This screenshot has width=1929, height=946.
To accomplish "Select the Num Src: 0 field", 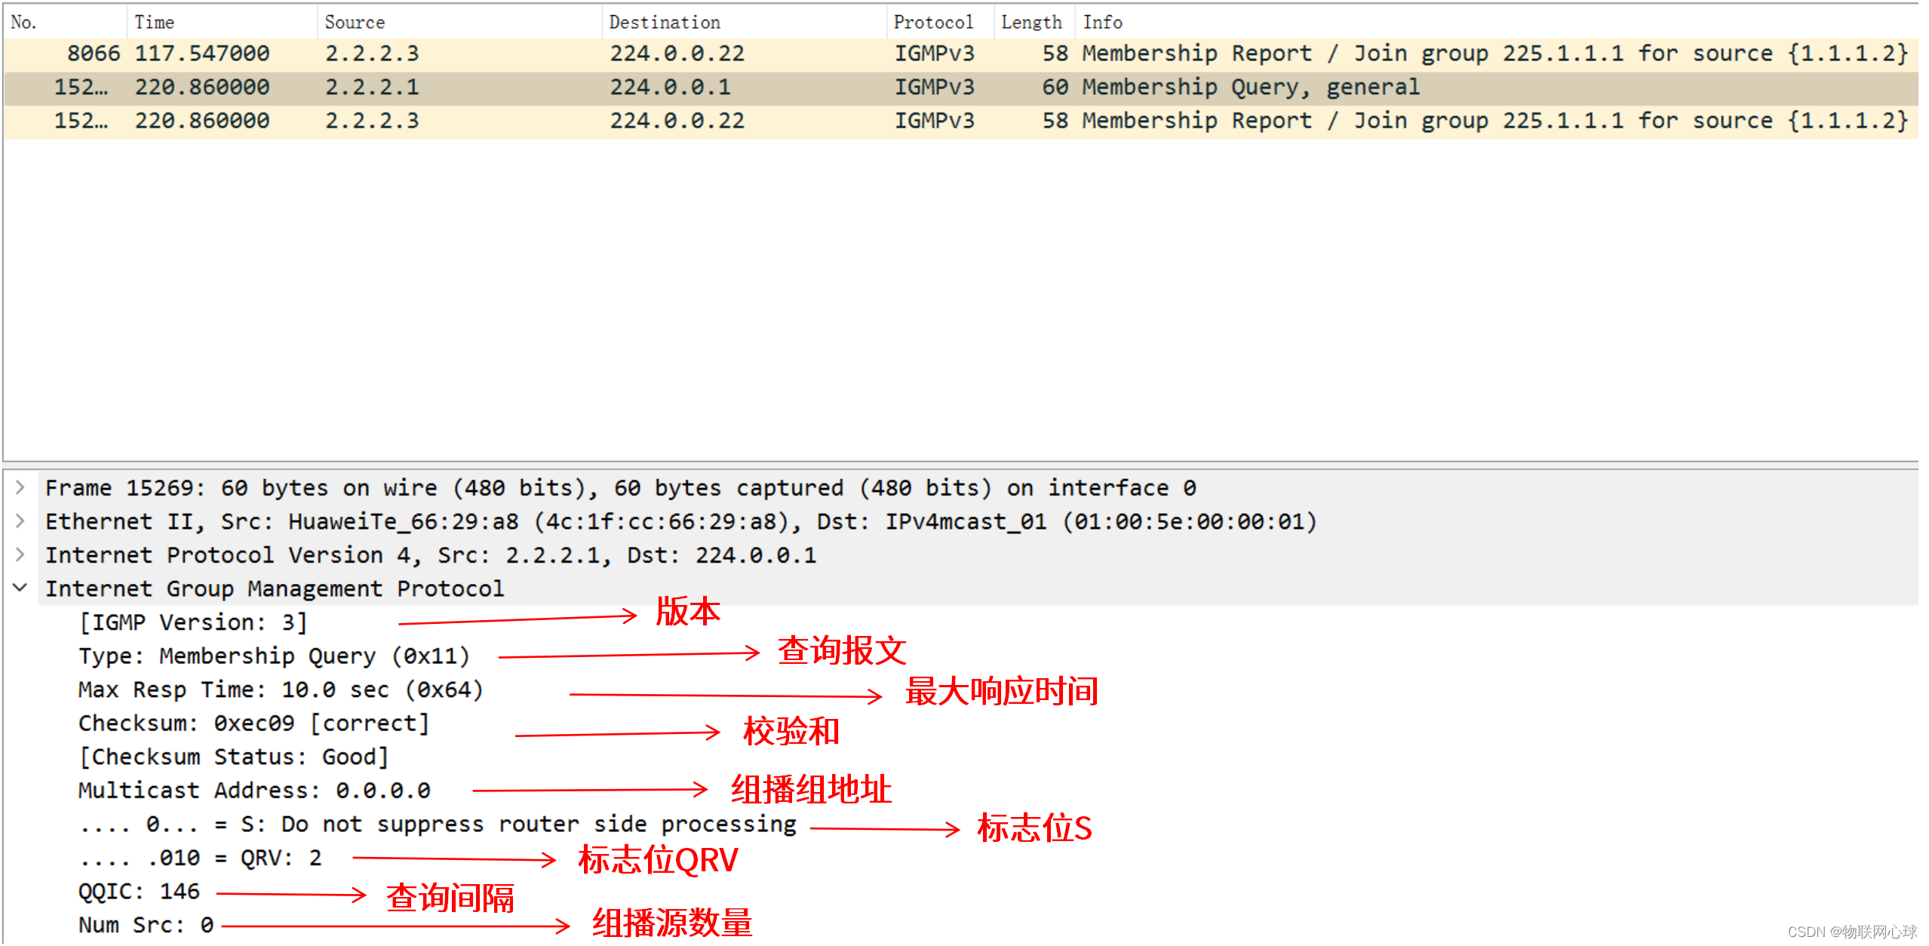I will tap(143, 924).
